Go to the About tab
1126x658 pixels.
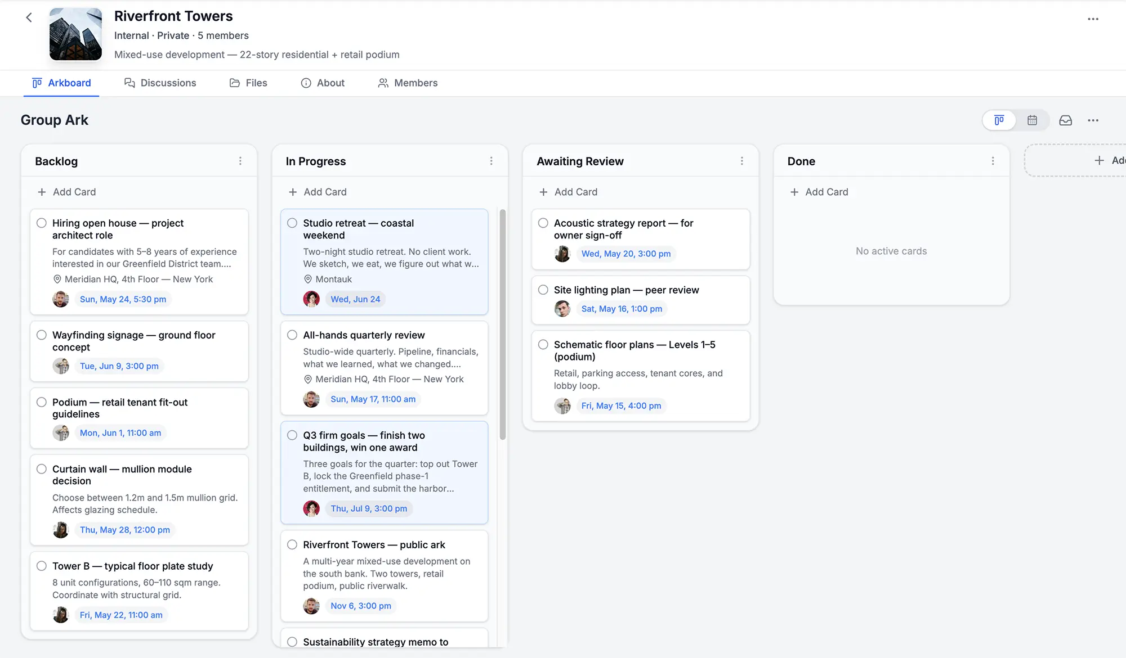click(x=323, y=83)
